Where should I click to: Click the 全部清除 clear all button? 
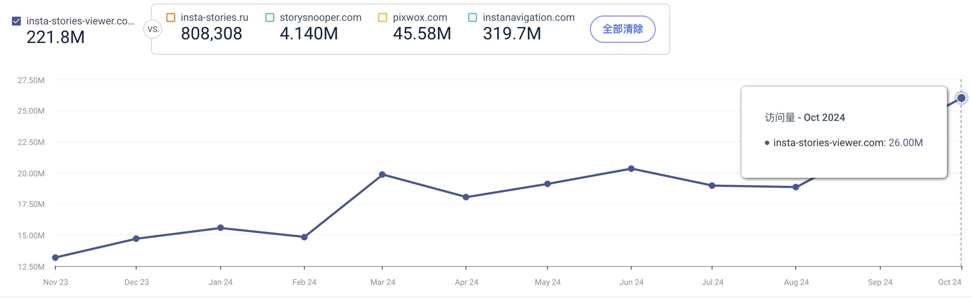[x=622, y=29]
